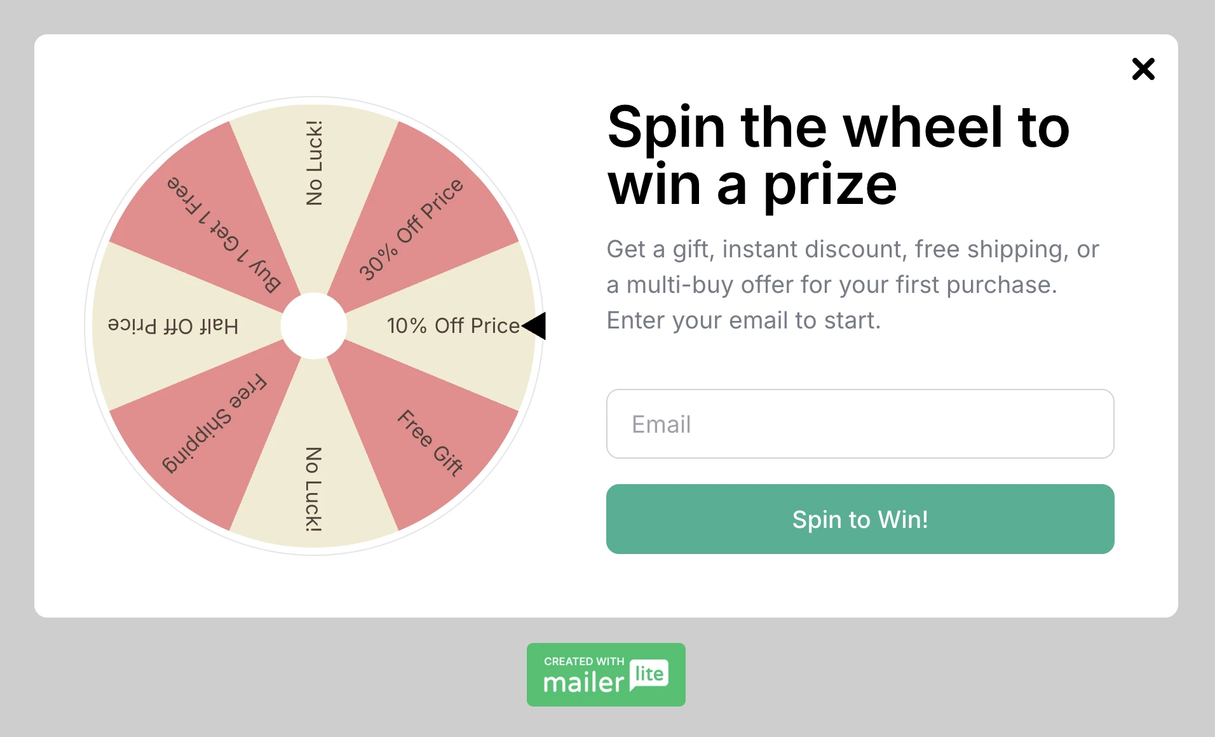The height and width of the screenshot is (737, 1215).
Task: Click the Email input field
Action: (860, 424)
